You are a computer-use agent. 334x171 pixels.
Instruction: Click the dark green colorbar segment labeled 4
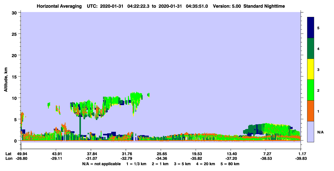point(311,48)
